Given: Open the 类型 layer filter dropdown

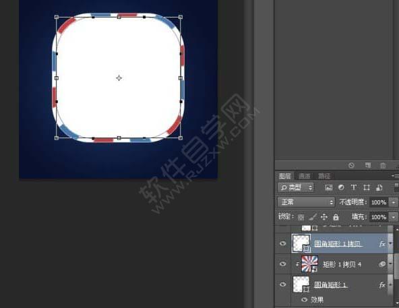Looking at the screenshot, I should click(x=296, y=187).
